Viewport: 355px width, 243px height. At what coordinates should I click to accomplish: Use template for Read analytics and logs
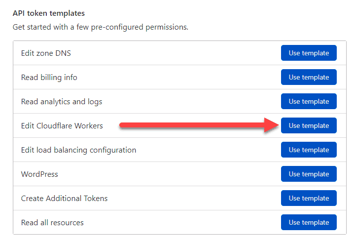point(309,101)
